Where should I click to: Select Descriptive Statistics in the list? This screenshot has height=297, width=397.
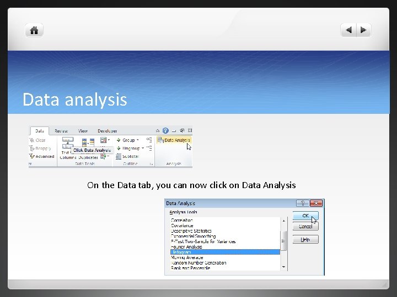pos(225,231)
